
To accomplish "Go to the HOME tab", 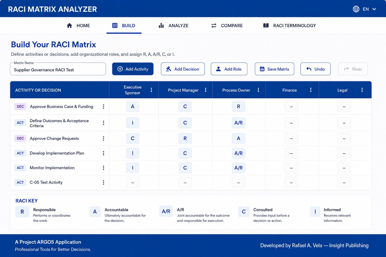I will click(x=78, y=25).
